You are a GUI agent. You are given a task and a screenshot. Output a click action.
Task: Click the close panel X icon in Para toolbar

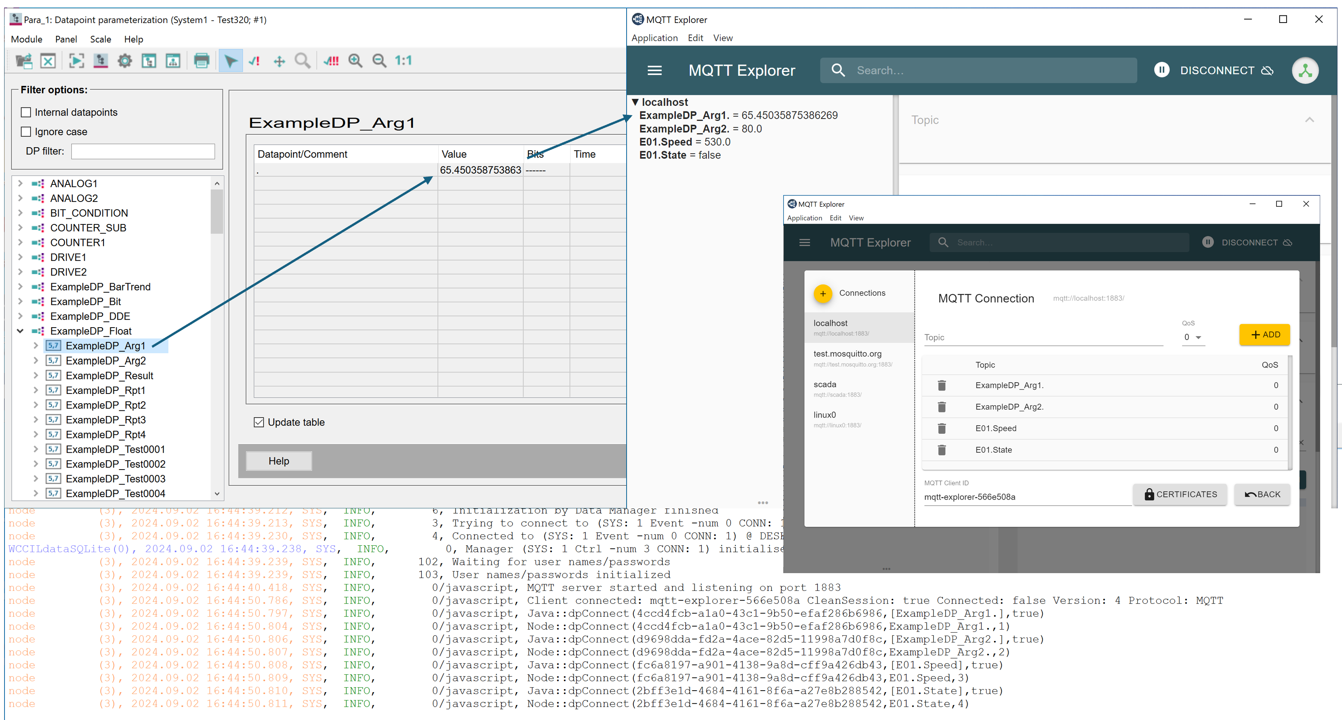pyautogui.click(x=48, y=61)
